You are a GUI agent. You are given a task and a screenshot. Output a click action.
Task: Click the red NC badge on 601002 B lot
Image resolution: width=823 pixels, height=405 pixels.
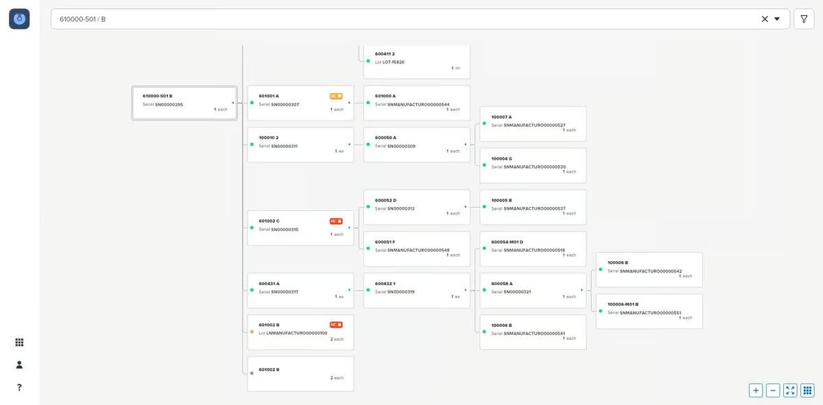pyautogui.click(x=336, y=324)
